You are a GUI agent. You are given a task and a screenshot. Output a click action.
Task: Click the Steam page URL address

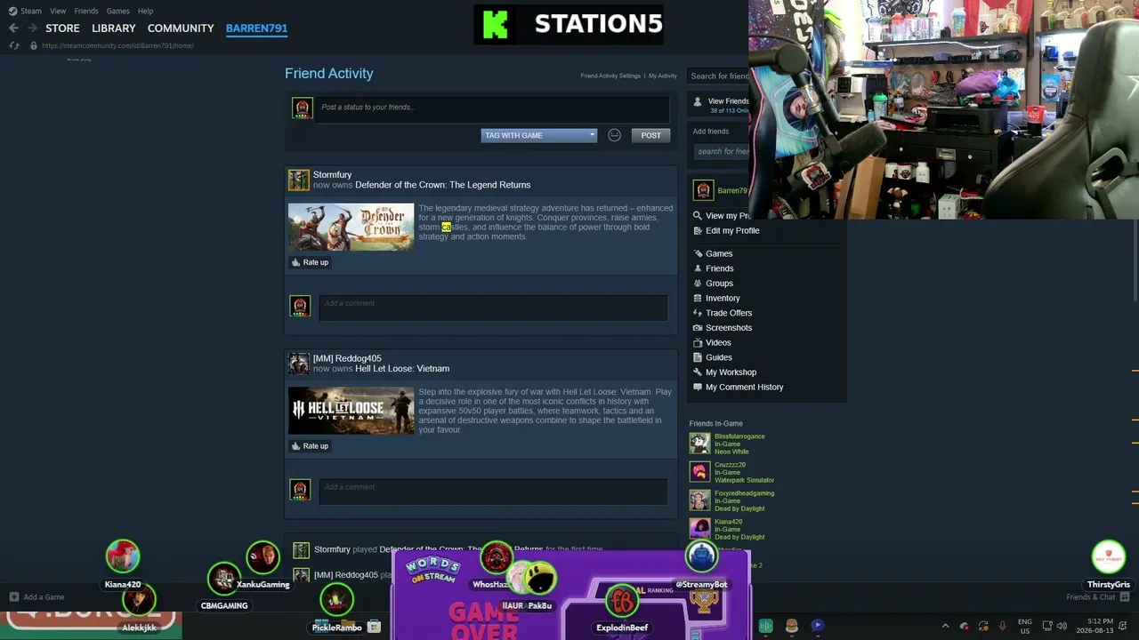point(117,45)
